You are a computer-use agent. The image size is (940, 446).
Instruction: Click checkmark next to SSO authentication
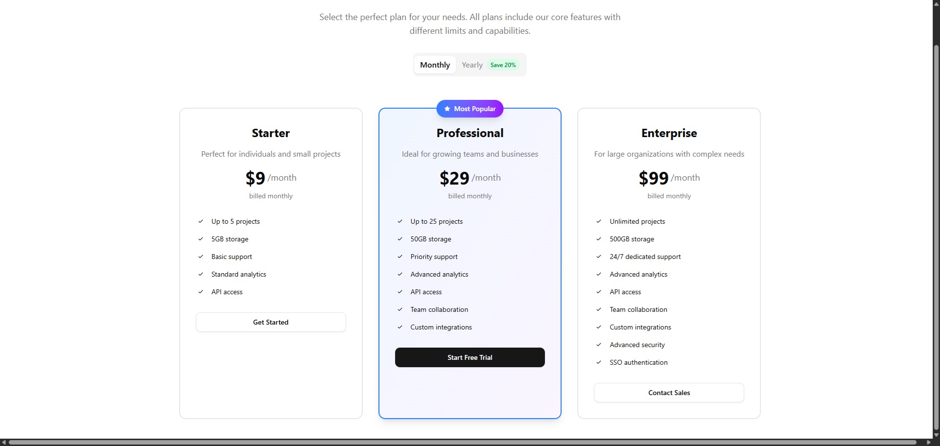pyautogui.click(x=599, y=362)
